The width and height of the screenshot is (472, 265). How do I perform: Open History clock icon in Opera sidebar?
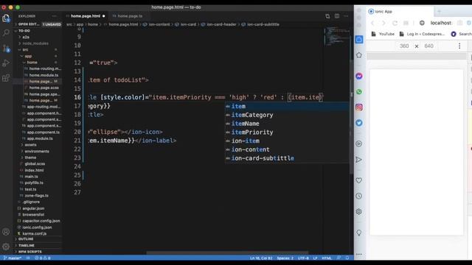(x=359, y=196)
